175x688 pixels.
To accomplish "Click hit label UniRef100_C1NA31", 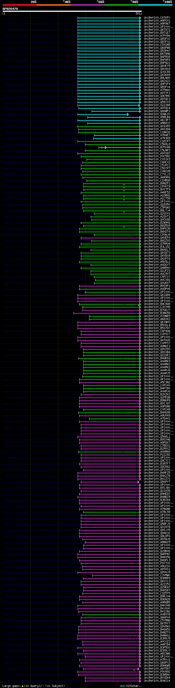I will 157,132.
